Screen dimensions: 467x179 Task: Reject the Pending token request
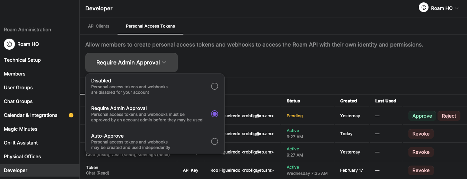coord(449,116)
